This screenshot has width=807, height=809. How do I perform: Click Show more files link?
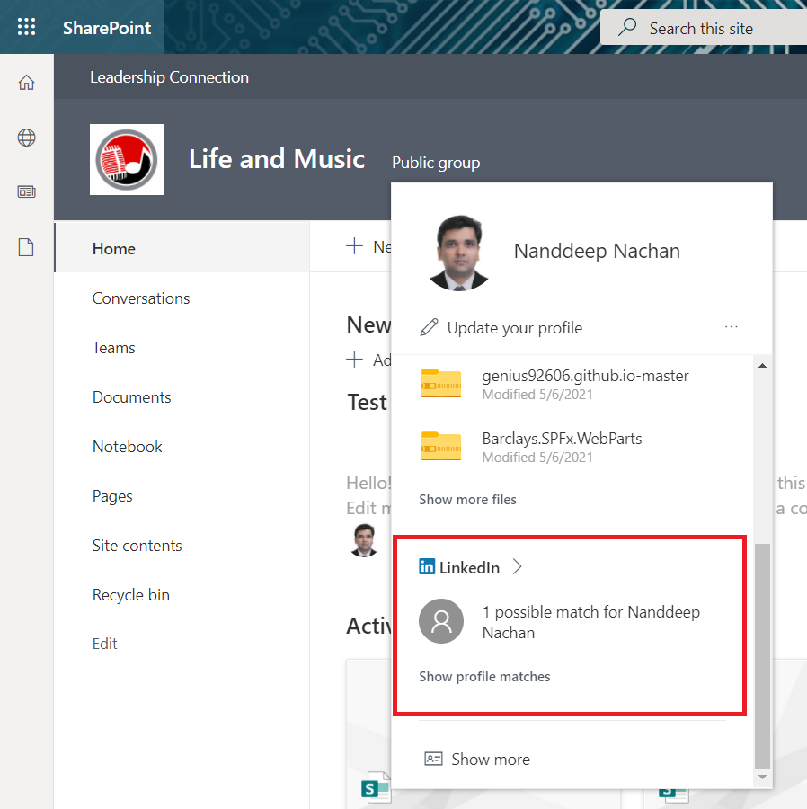coord(467,500)
